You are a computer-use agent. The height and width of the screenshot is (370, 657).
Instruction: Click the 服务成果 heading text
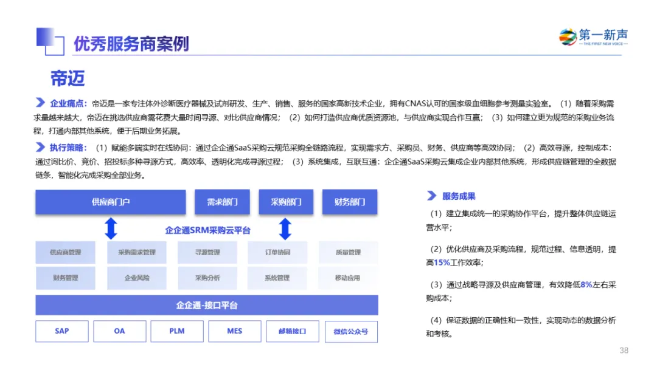coord(459,196)
